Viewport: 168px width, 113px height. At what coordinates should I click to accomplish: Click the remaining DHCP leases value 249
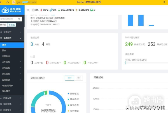[129, 44]
